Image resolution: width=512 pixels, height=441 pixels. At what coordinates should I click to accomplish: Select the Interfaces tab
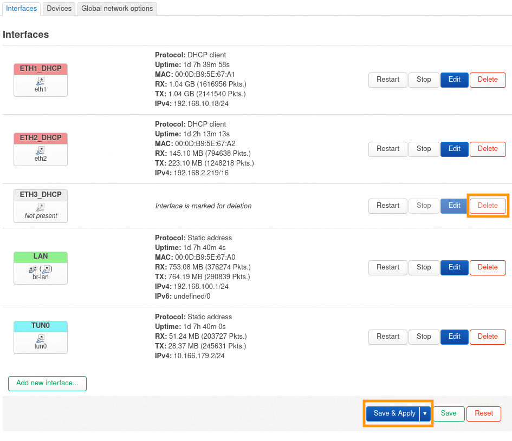point(22,9)
